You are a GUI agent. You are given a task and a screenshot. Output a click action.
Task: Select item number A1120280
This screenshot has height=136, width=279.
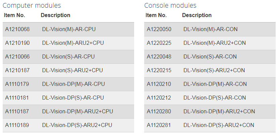click(x=159, y=111)
